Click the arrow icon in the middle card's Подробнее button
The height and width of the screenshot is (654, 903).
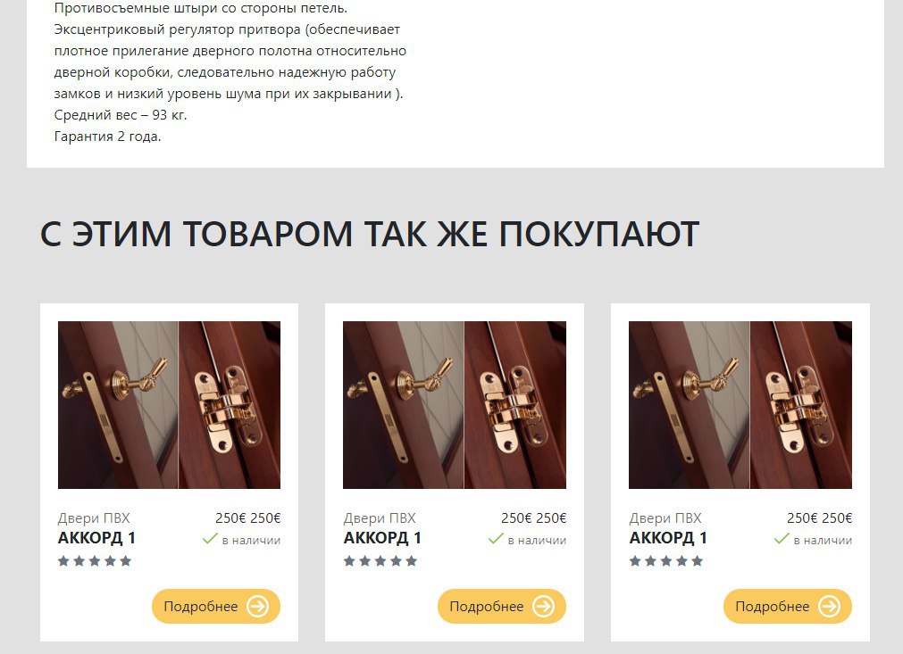(x=543, y=606)
